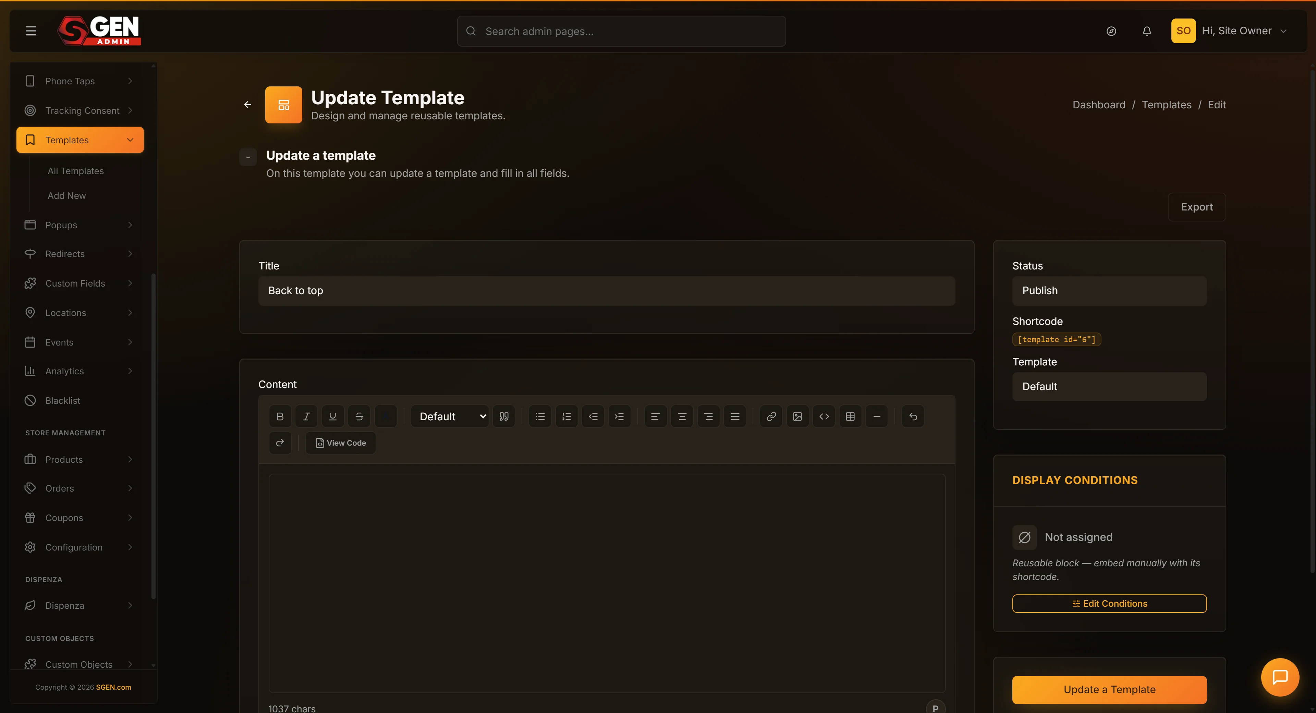Insert a hyperlink with the link icon
The height and width of the screenshot is (713, 1316).
click(x=771, y=416)
